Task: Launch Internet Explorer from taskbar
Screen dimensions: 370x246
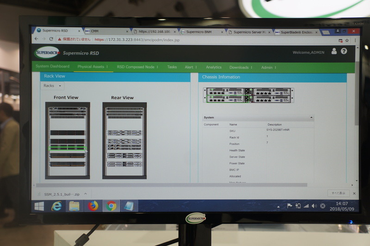Action: pos(56,206)
